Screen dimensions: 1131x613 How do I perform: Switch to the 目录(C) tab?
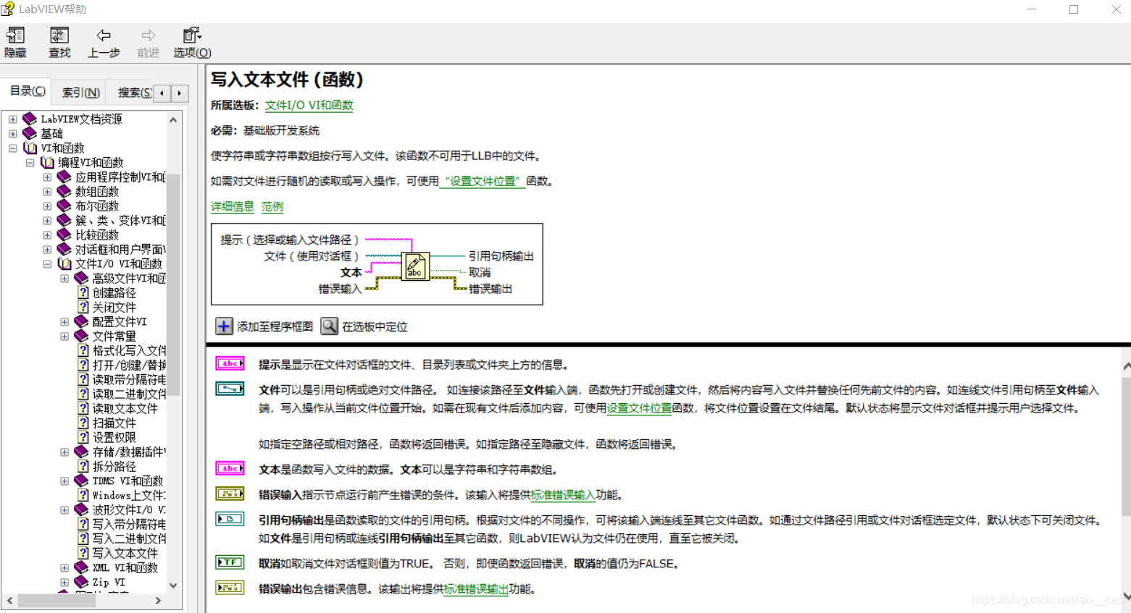coord(28,91)
